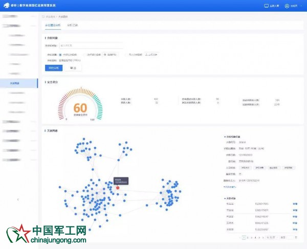Screen dimensions: 307x249
Task: Click the action icon on third related-person row
Action: tap(295, 216)
